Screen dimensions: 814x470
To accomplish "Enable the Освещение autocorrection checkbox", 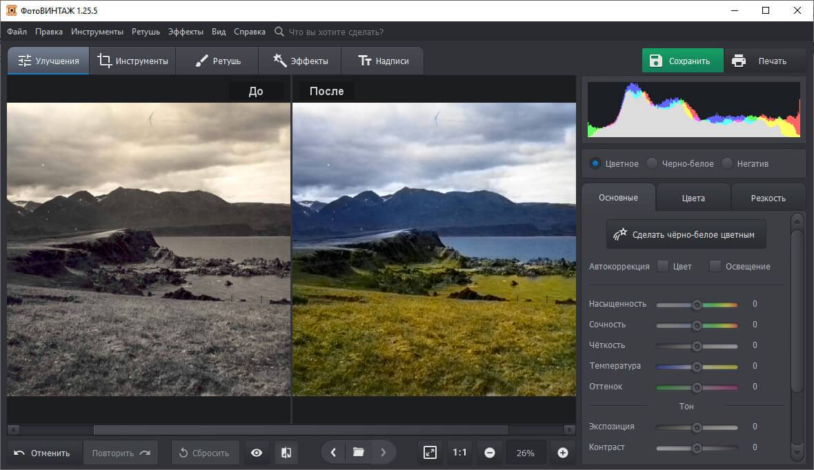I will tap(715, 266).
